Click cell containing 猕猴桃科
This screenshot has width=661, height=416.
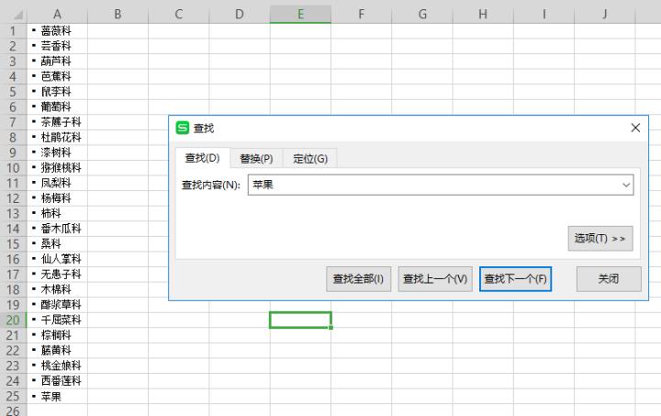click(57, 168)
